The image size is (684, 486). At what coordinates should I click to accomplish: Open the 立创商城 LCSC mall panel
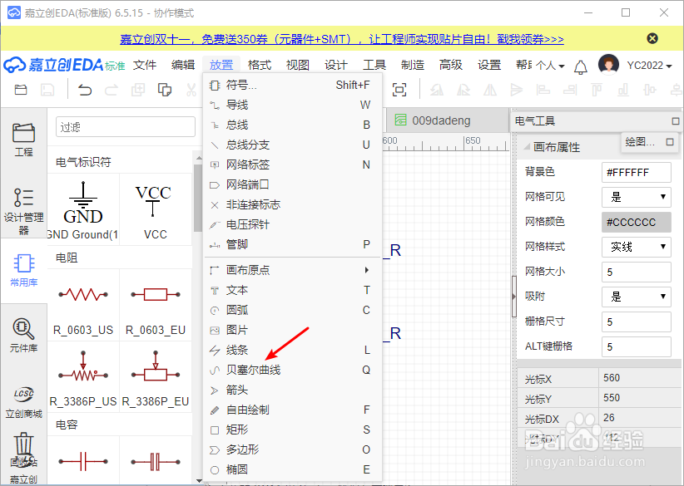tap(23, 397)
